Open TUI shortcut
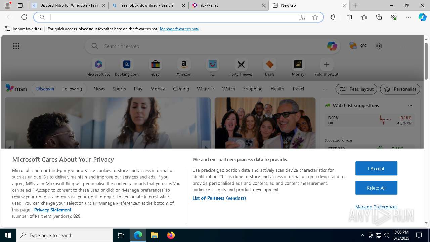Screen dimensions: 430x242 212,68
